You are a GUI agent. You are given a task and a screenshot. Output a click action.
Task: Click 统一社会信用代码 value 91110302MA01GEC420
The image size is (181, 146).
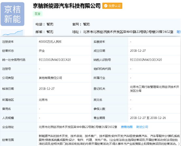(x=55, y=60)
